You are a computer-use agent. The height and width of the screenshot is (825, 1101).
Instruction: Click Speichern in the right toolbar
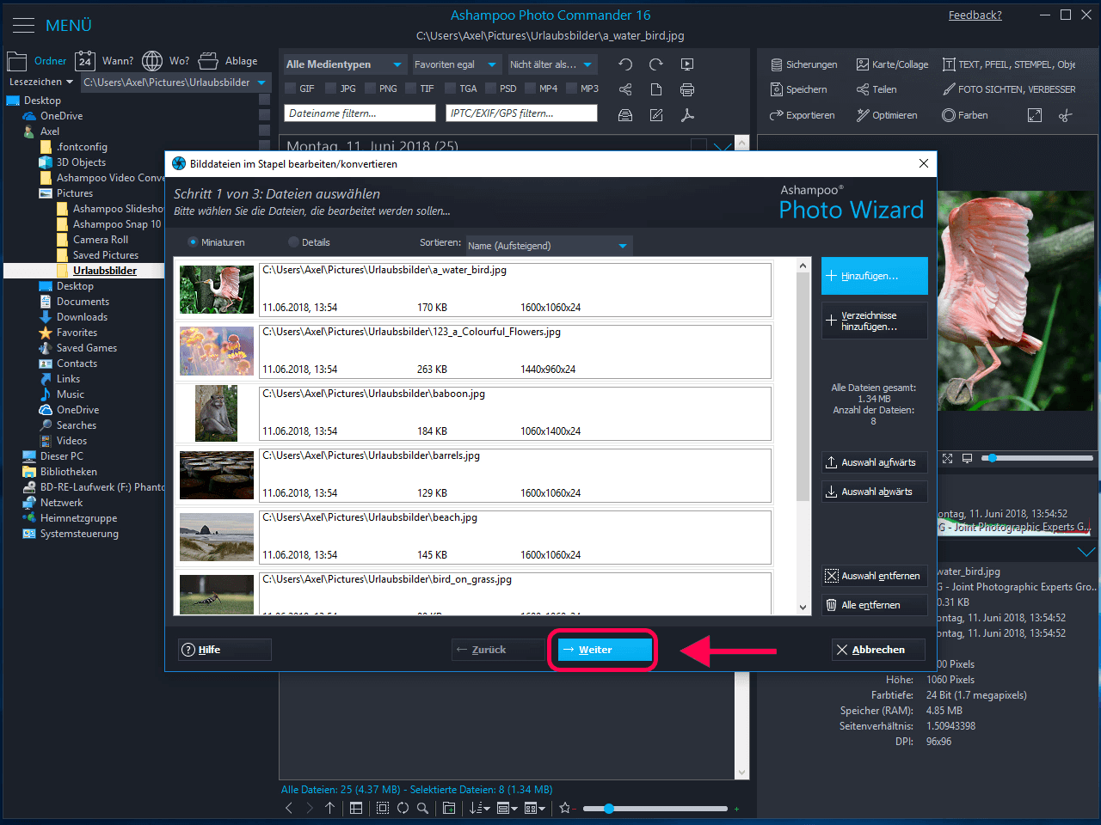[798, 89]
